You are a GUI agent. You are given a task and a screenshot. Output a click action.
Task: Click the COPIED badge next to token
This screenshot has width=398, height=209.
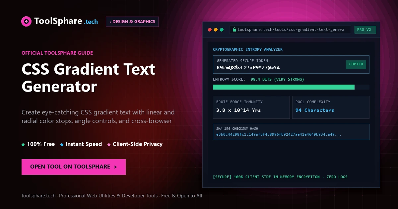coord(356,64)
